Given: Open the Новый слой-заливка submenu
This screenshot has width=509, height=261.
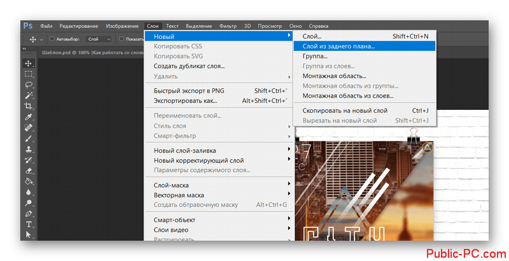Looking at the screenshot, I should pos(185,151).
